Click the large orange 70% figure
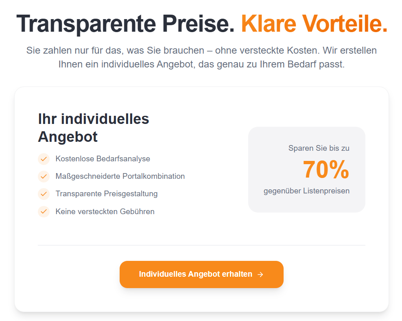 (326, 169)
